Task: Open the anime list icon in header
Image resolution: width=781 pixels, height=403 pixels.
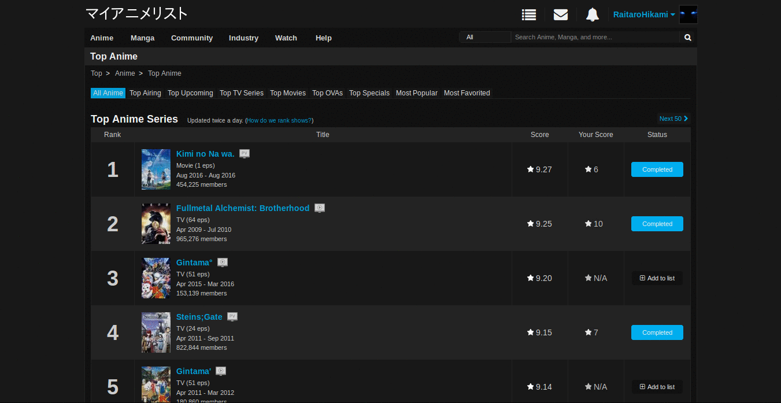Action: click(528, 14)
